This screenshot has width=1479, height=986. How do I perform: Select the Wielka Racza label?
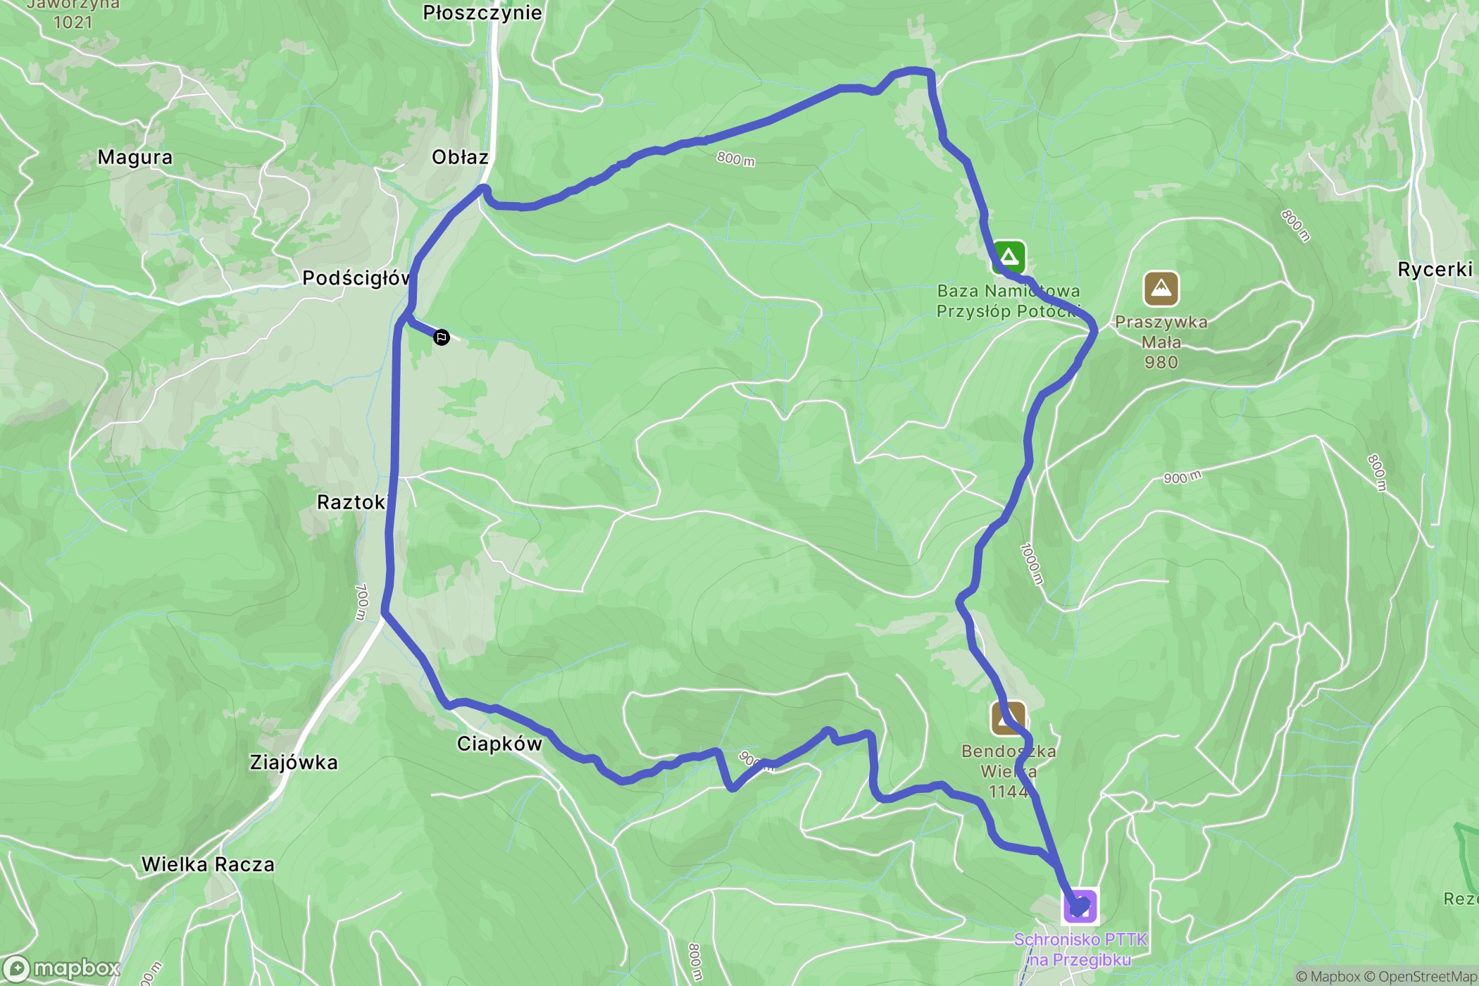pyautogui.click(x=208, y=864)
